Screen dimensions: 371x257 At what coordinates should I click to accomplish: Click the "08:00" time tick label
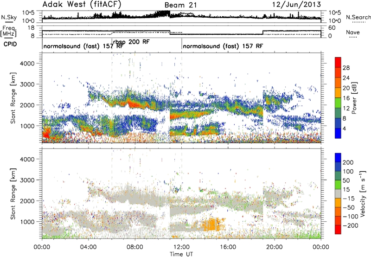pyautogui.click(x=135, y=247)
